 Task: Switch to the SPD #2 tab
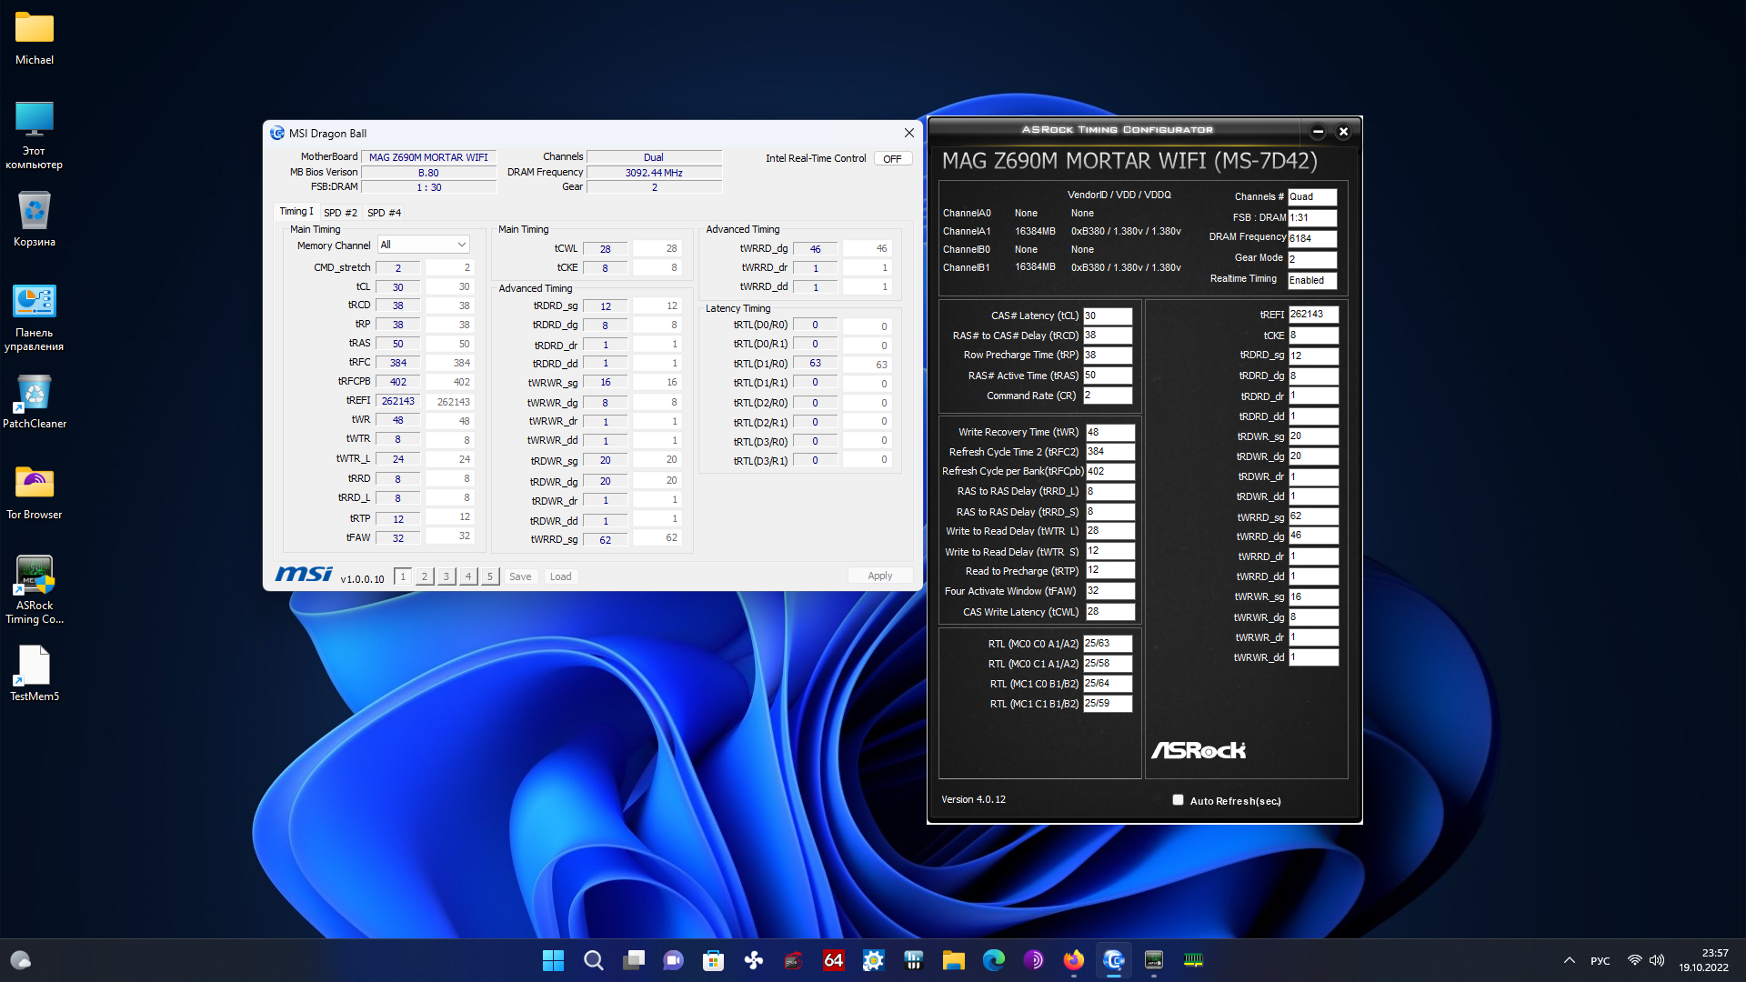click(340, 213)
